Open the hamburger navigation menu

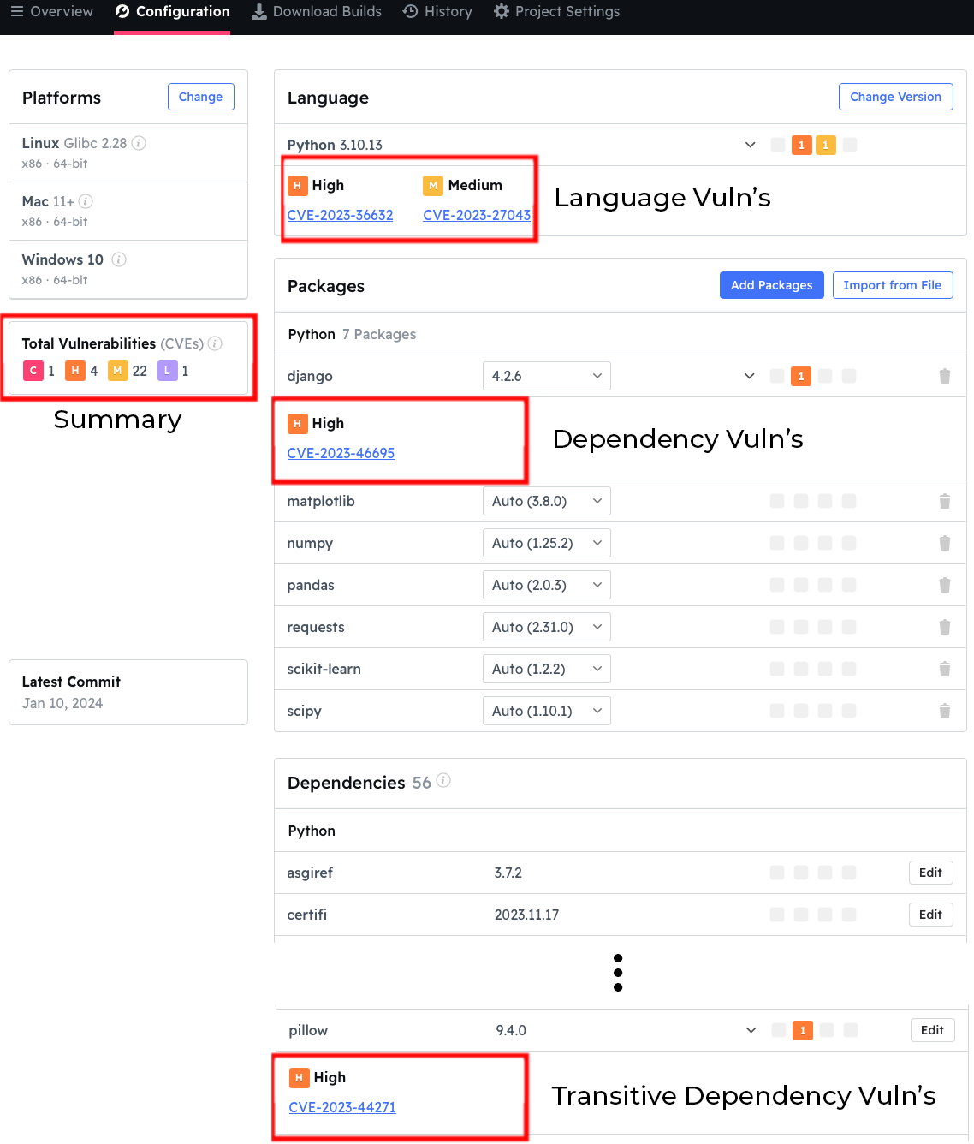tap(17, 11)
